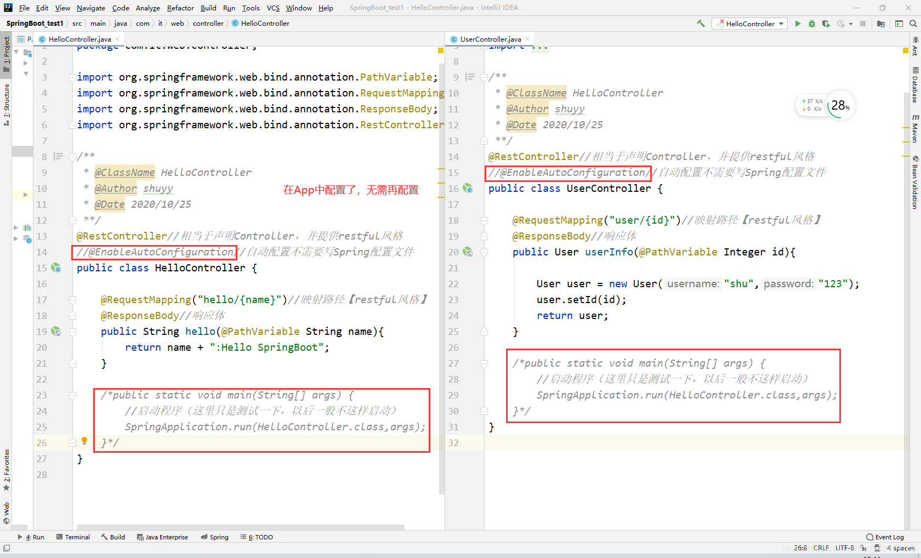The width and height of the screenshot is (921, 558).
Task: Toggle the Favorites tool window
Action: (7, 470)
